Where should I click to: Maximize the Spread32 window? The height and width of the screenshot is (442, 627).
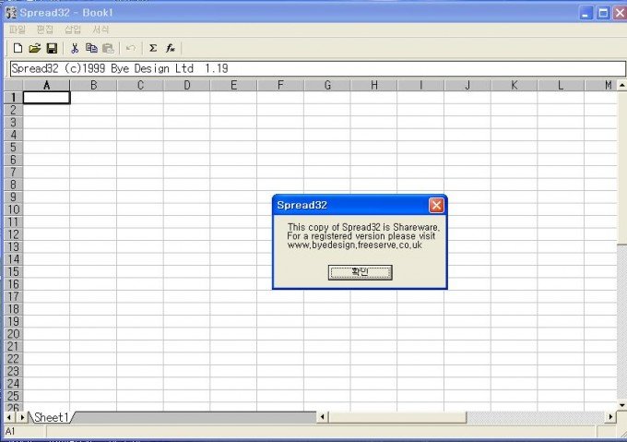[x=603, y=13]
